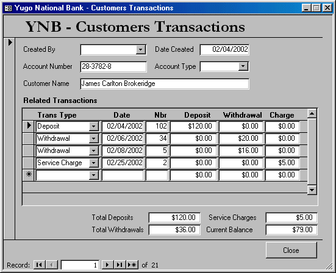The width and height of the screenshot is (336, 273).
Task: Click the form icon in title bar
Action: click(8, 8)
